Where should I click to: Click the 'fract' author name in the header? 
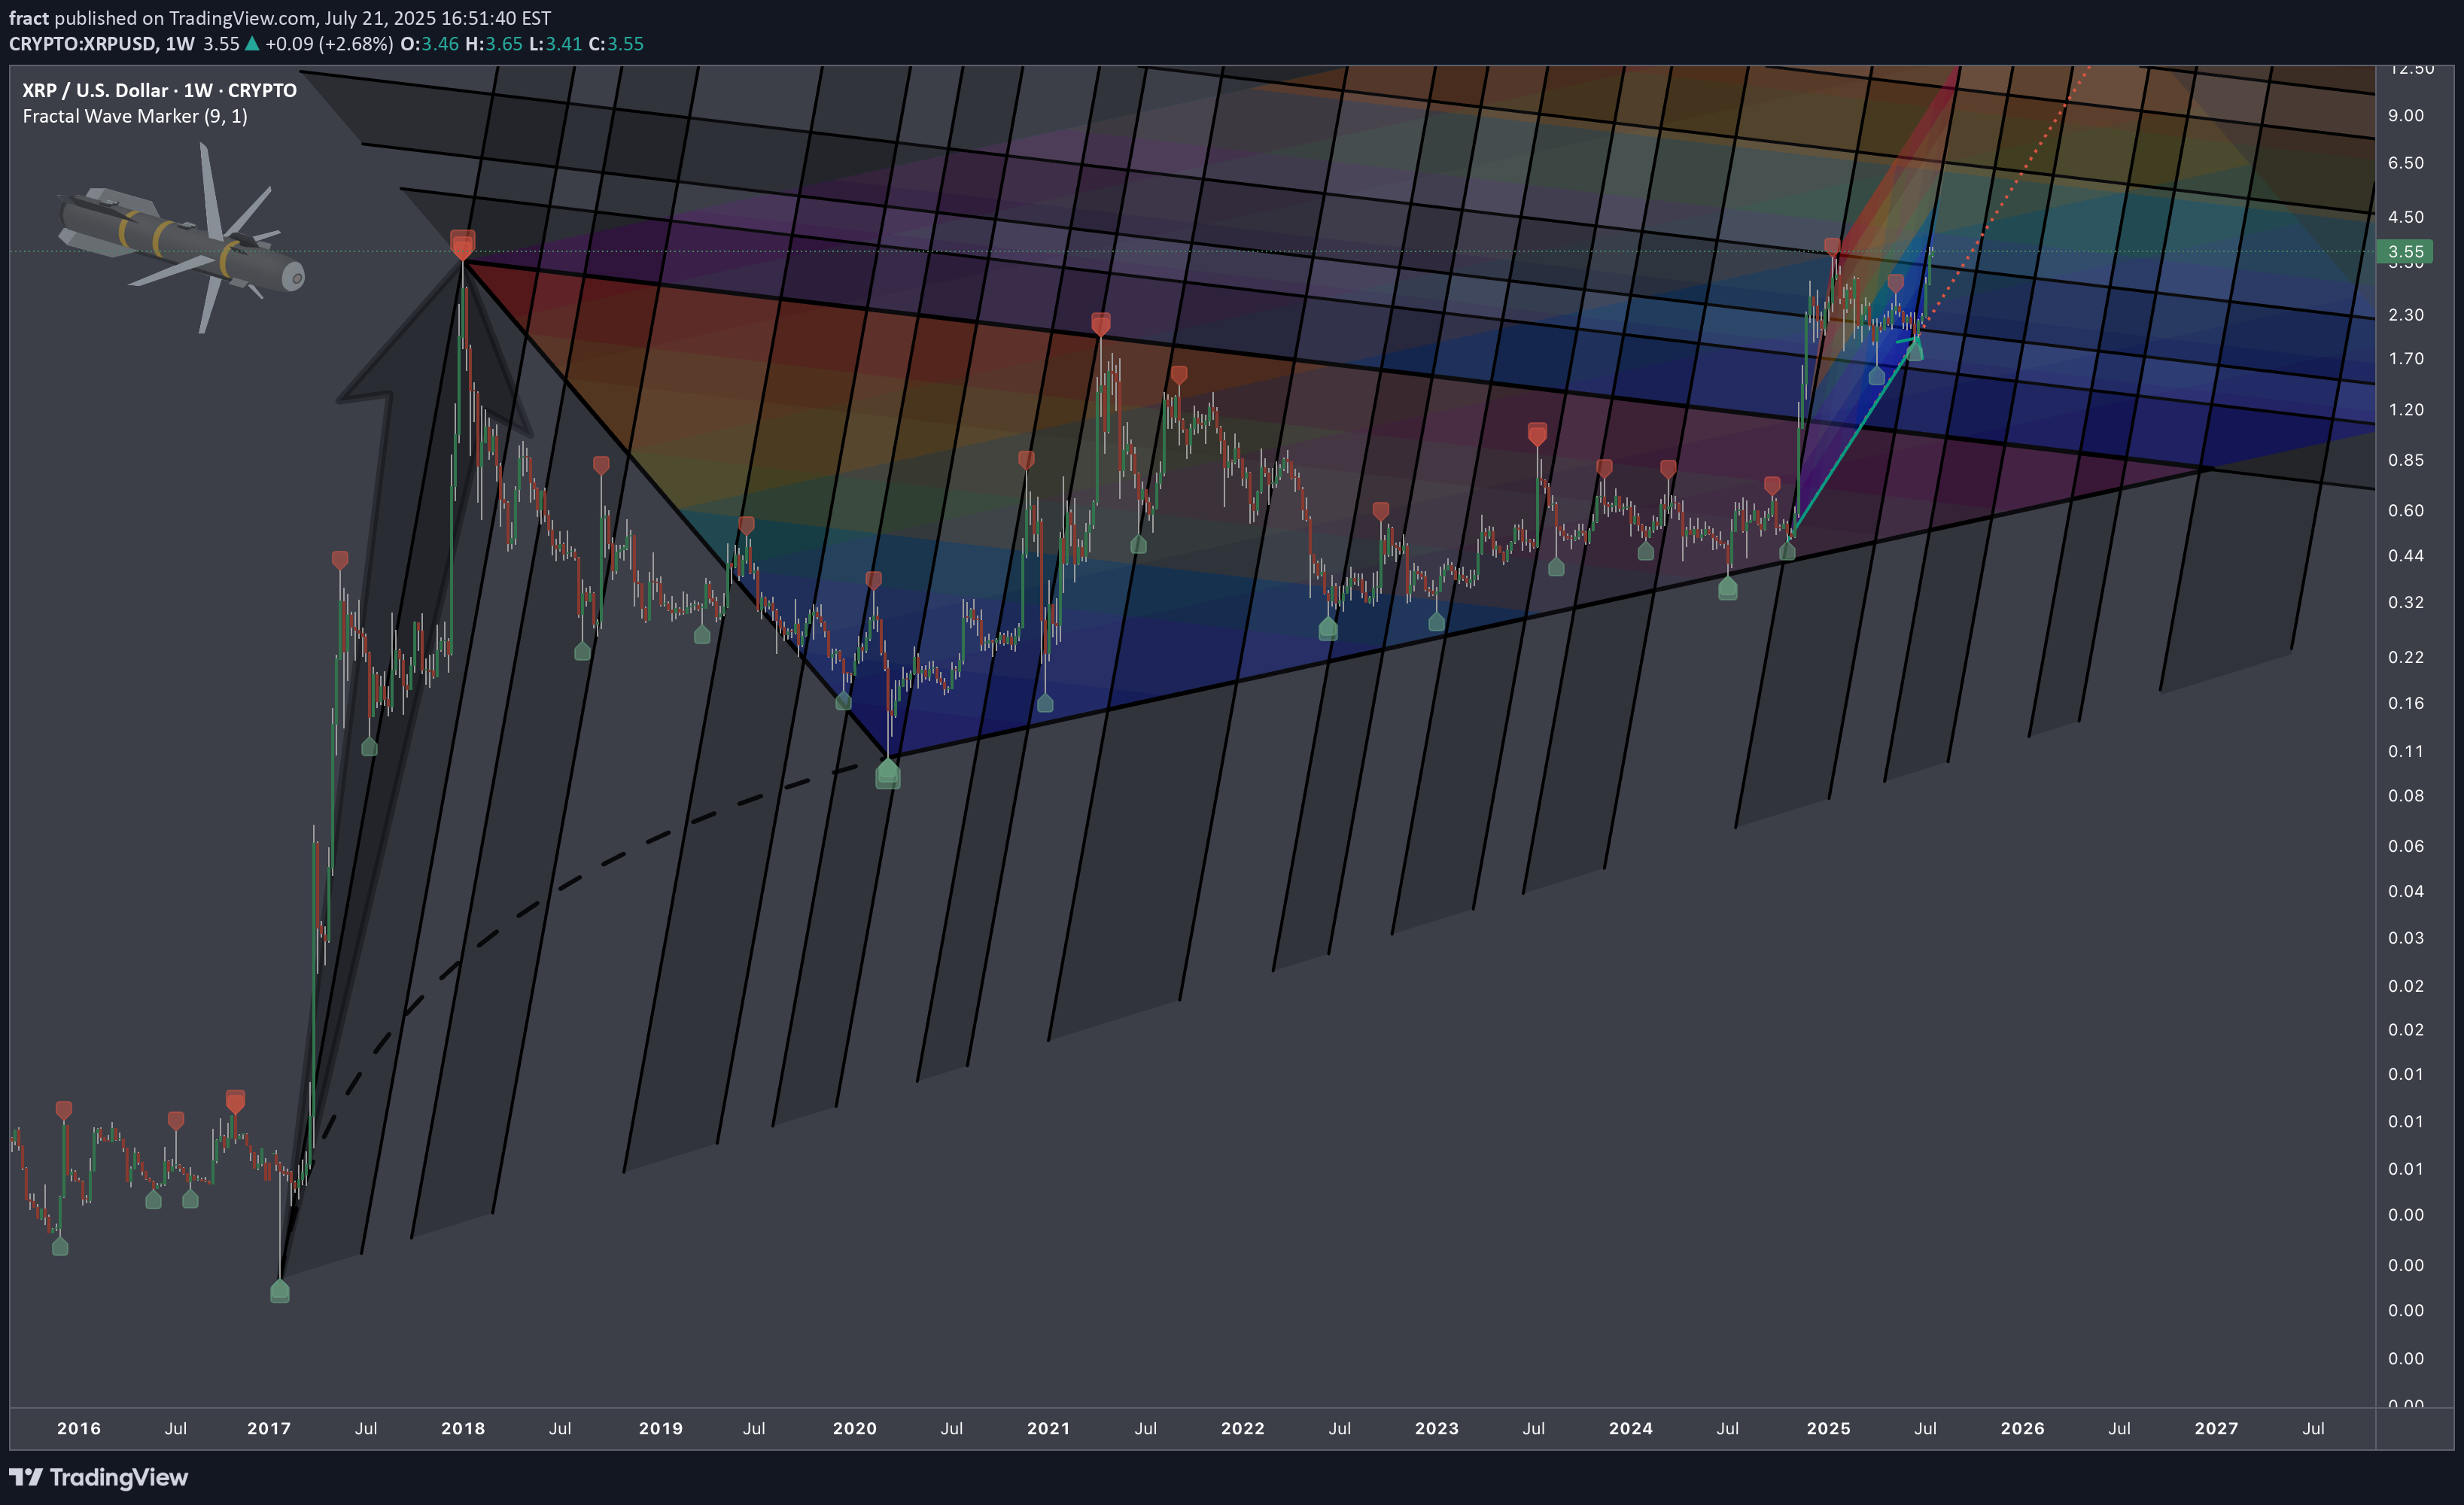[29, 18]
